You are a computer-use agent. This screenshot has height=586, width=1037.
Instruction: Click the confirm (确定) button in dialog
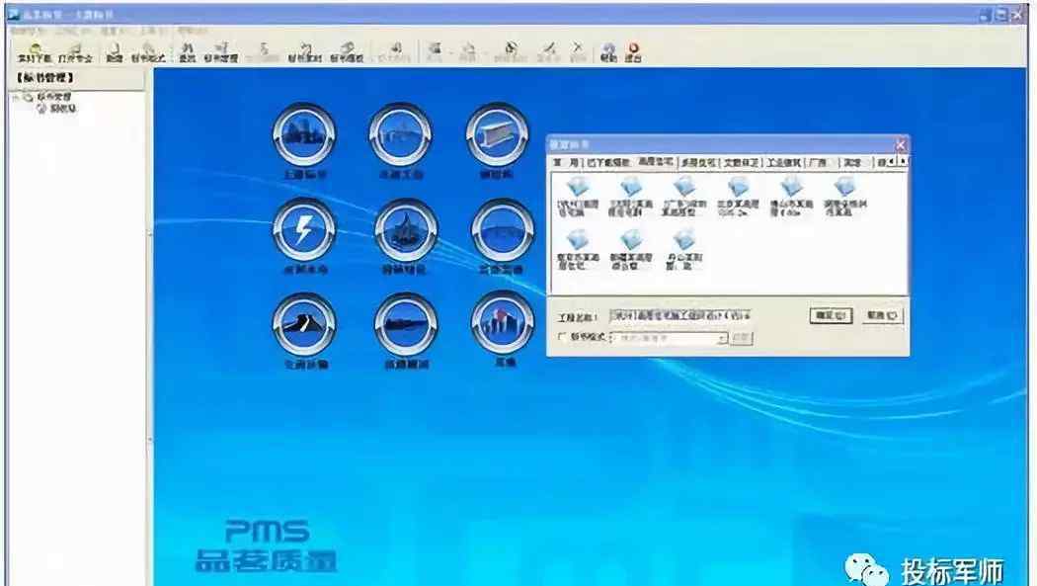830,315
